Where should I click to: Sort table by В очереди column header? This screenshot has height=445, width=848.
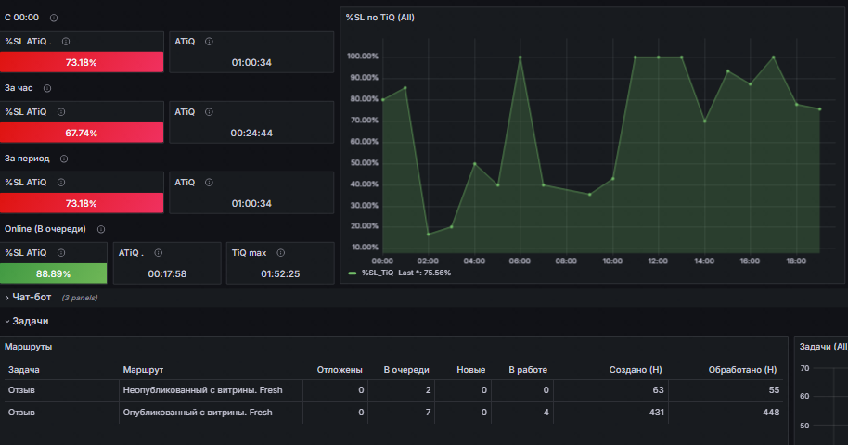[x=406, y=370]
